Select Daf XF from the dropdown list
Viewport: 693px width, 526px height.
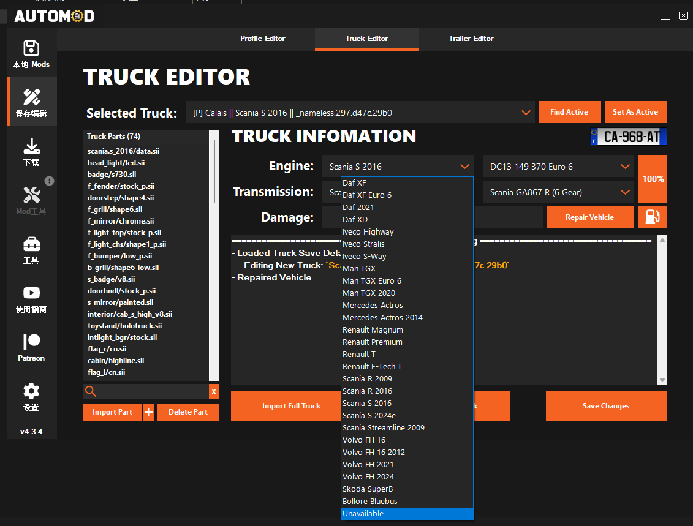point(407,183)
